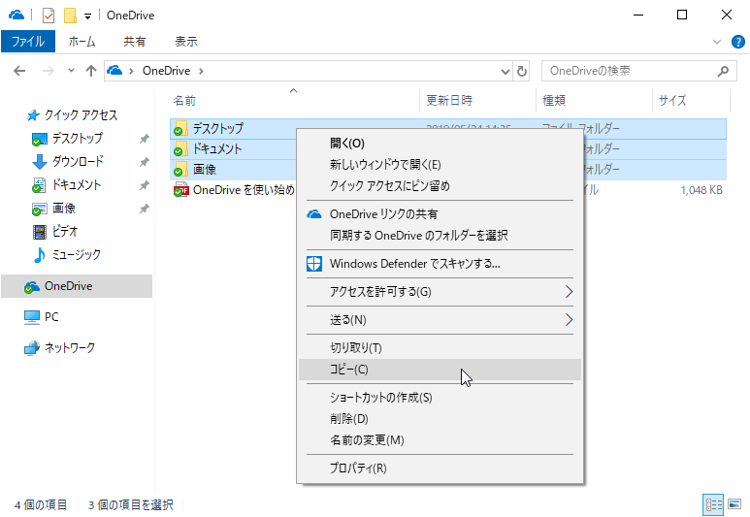Select OneDrive in the navigation pane
750x517 pixels.
tap(77, 286)
